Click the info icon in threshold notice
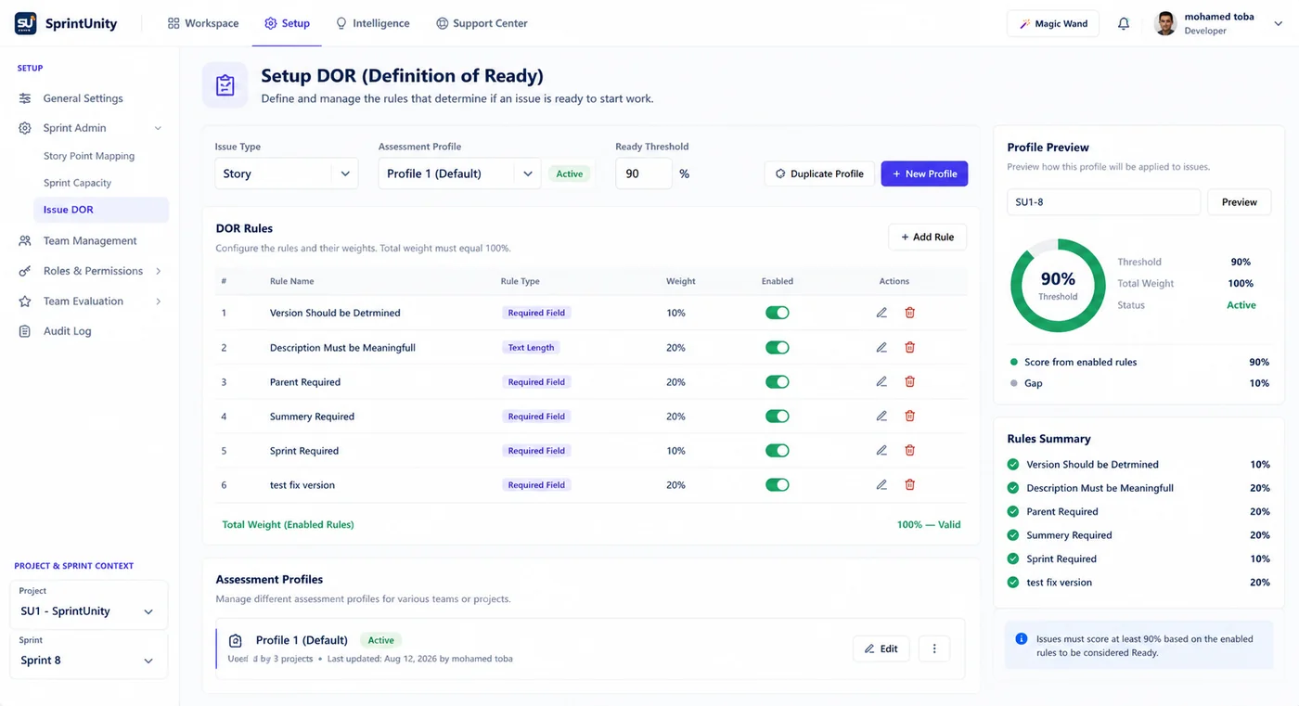This screenshot has width=1299, height=706. tap(1022, 639)
